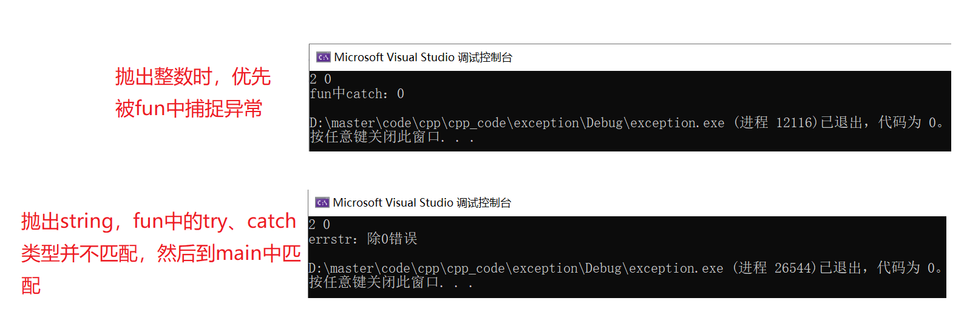Click the exit code text '代码为 0' after 26544
967x332 pixels.
(x=906, y=268)
